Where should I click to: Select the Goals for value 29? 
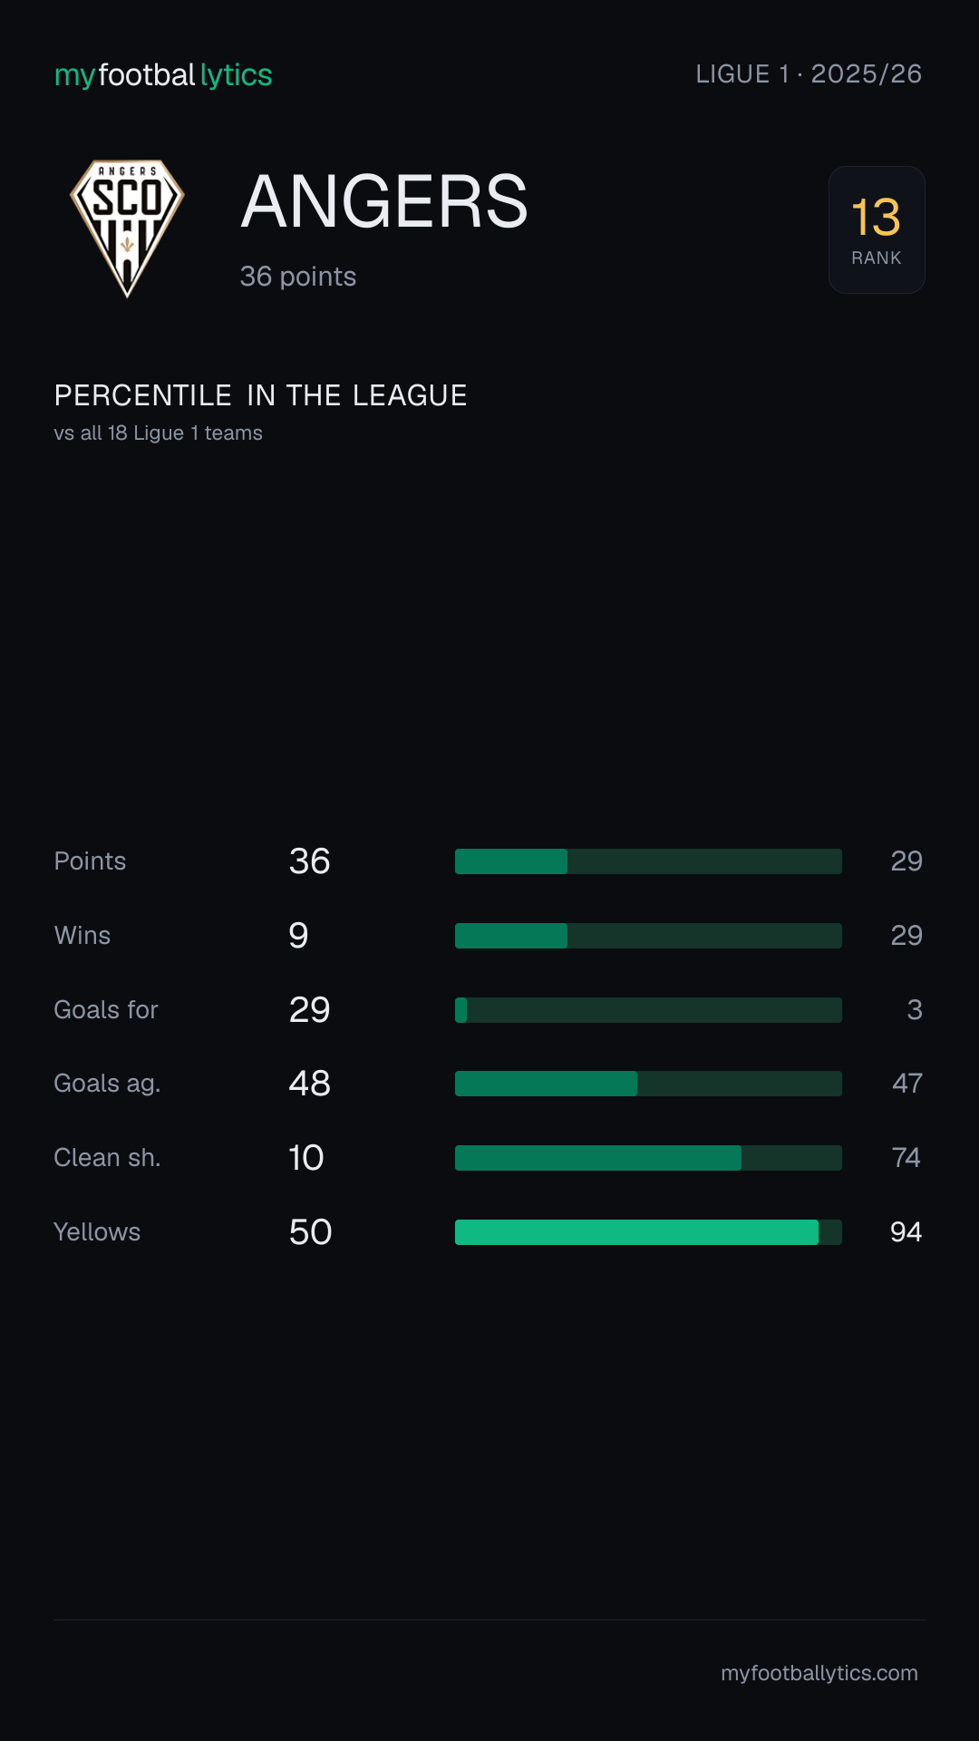tap(310, 1010)
